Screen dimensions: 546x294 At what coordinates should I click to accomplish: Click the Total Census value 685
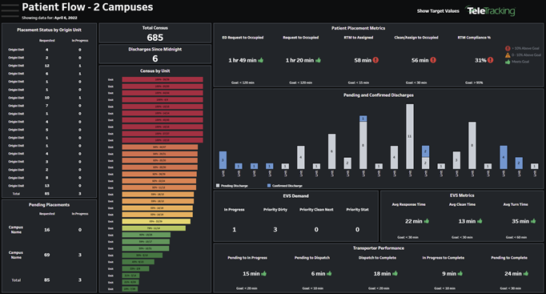click(155, 38)
